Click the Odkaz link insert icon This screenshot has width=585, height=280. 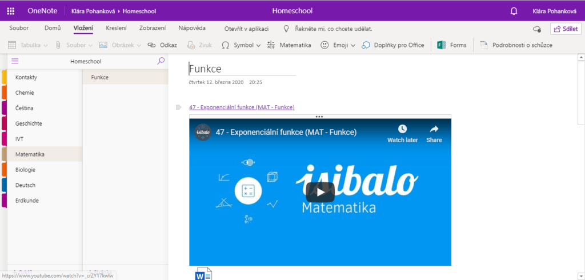click(x=162, y=45)
